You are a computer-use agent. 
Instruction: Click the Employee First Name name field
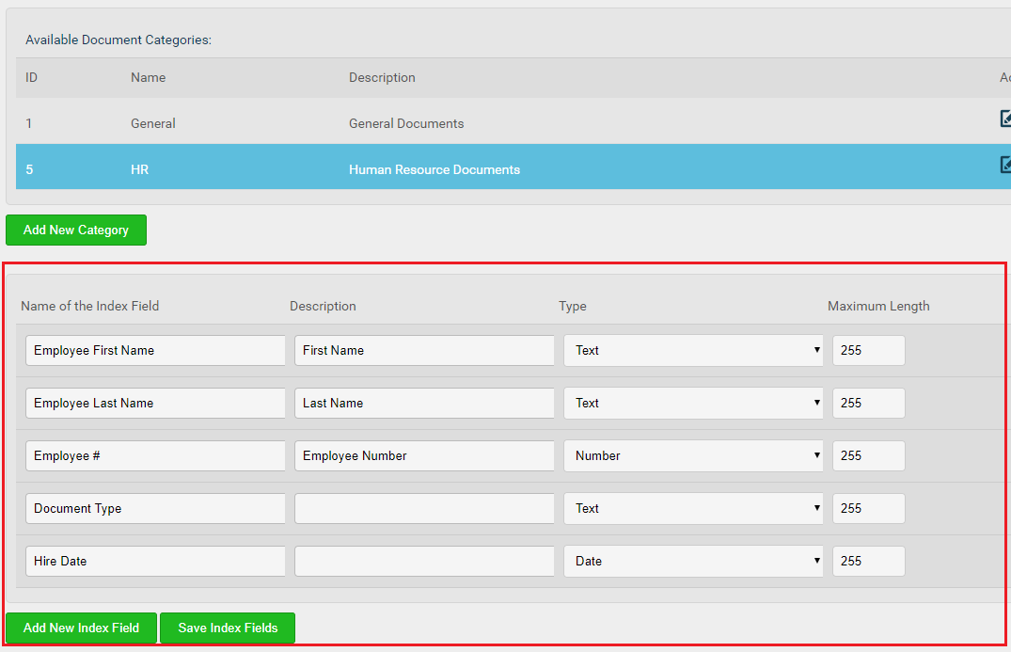point(155,350)
